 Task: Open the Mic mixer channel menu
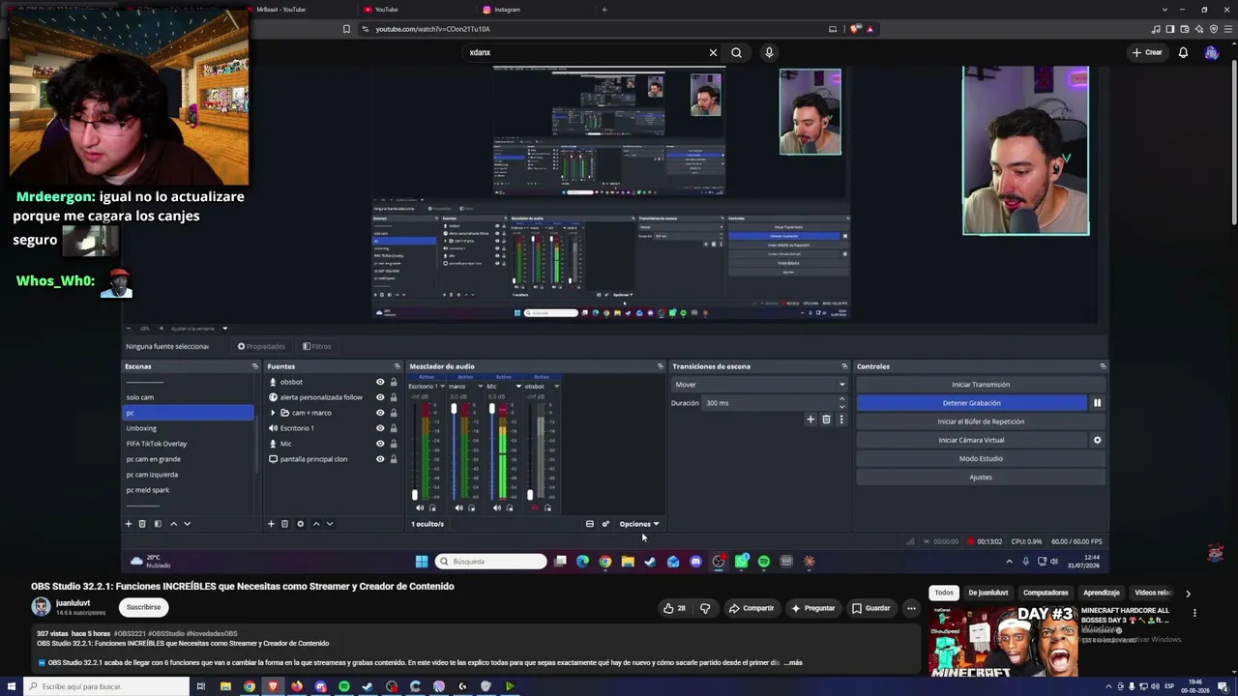point(518,387)
